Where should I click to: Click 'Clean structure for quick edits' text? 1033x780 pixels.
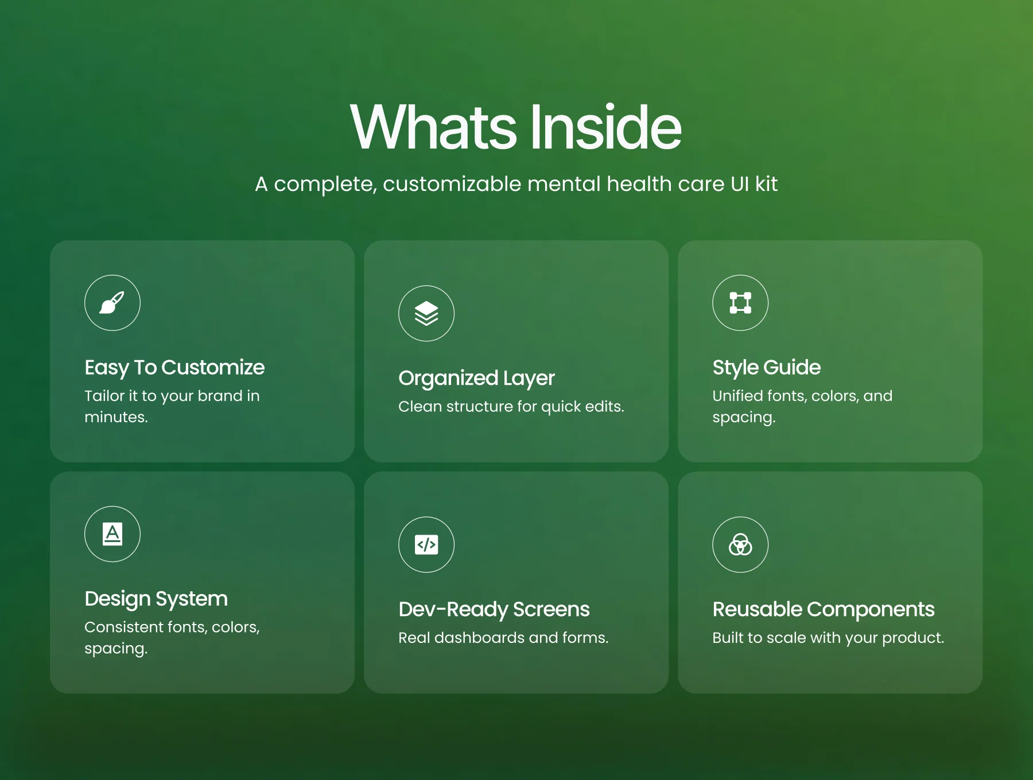(511, 407)
